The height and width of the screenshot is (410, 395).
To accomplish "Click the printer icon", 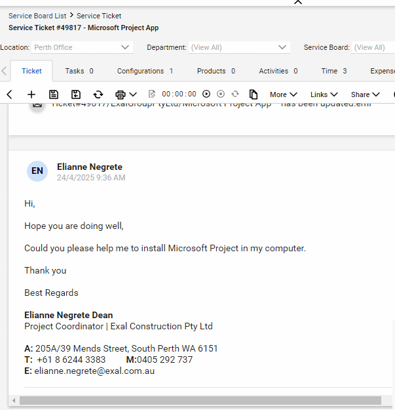I will pos(121,94).
